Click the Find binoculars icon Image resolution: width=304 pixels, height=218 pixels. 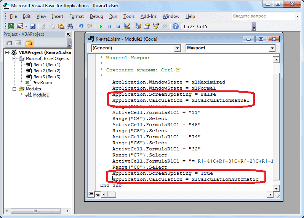(70, 26)
